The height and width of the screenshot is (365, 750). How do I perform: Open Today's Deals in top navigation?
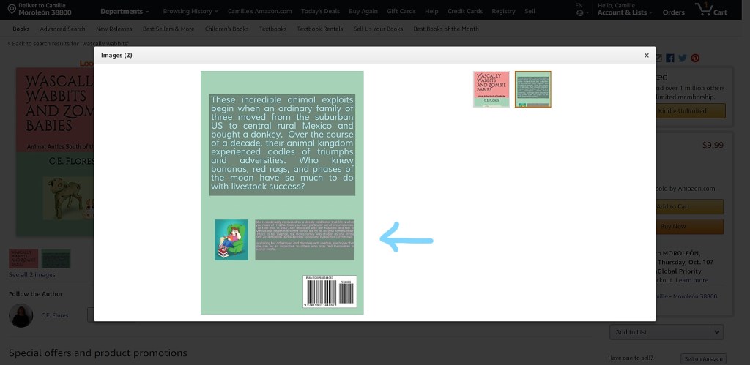pos(321,12)
